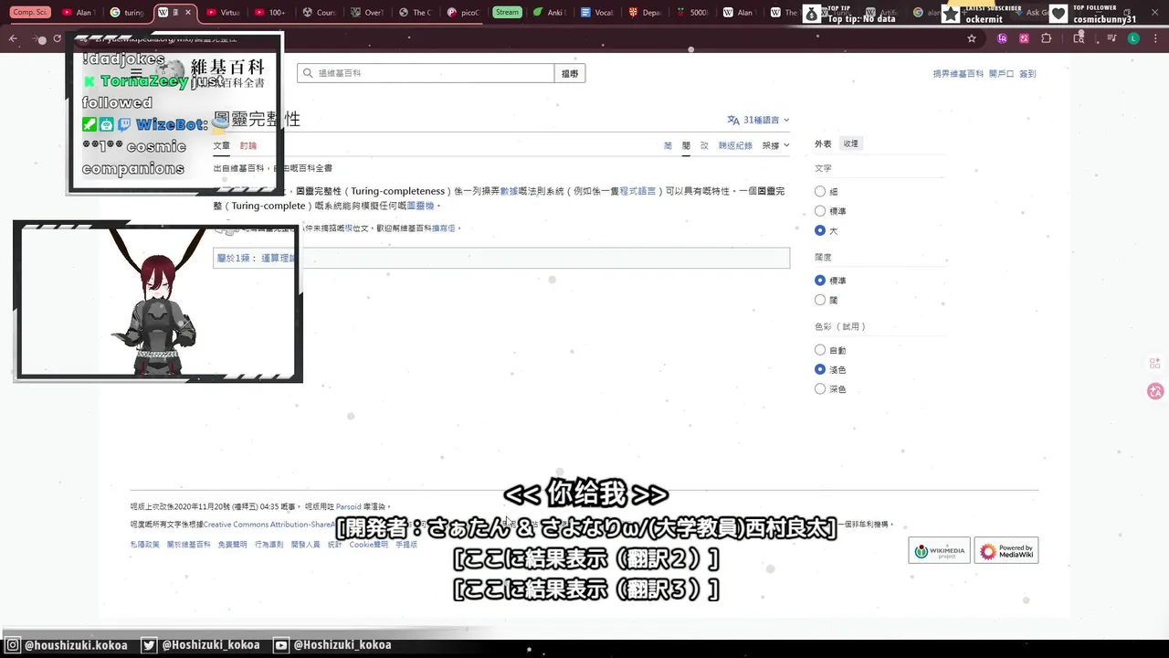Open the Powered by MediaWiki badge
The width and height of the screenshot is (1169, 658).
(x=1006, y=550)
